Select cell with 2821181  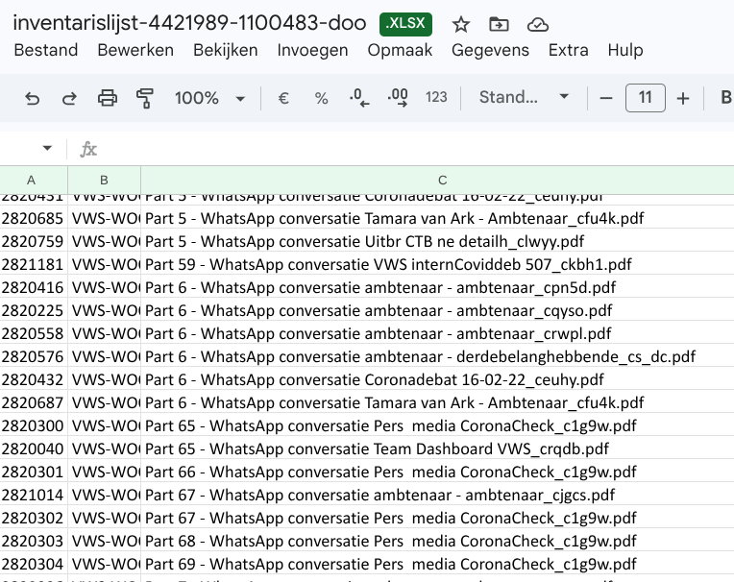click(x=34, y=264)
